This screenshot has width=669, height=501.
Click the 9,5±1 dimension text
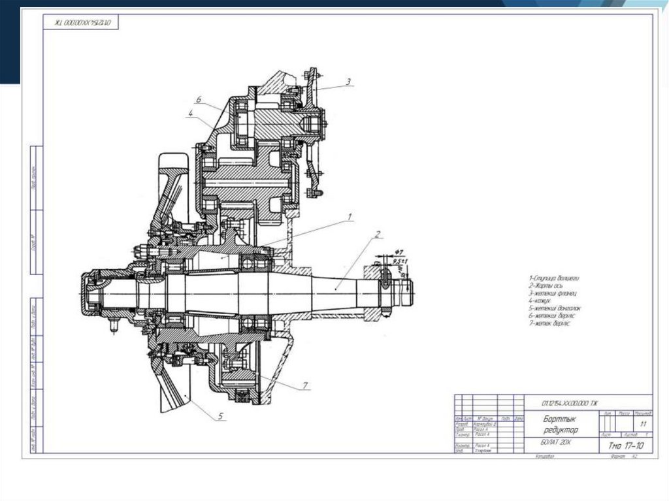click(399, 261)
